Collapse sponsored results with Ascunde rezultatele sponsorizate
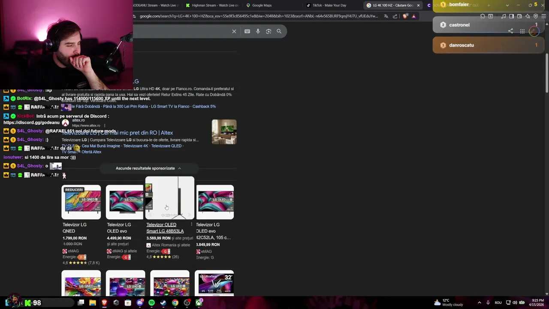The width and height of the screenshot is (549, 309). coord(148,168)
